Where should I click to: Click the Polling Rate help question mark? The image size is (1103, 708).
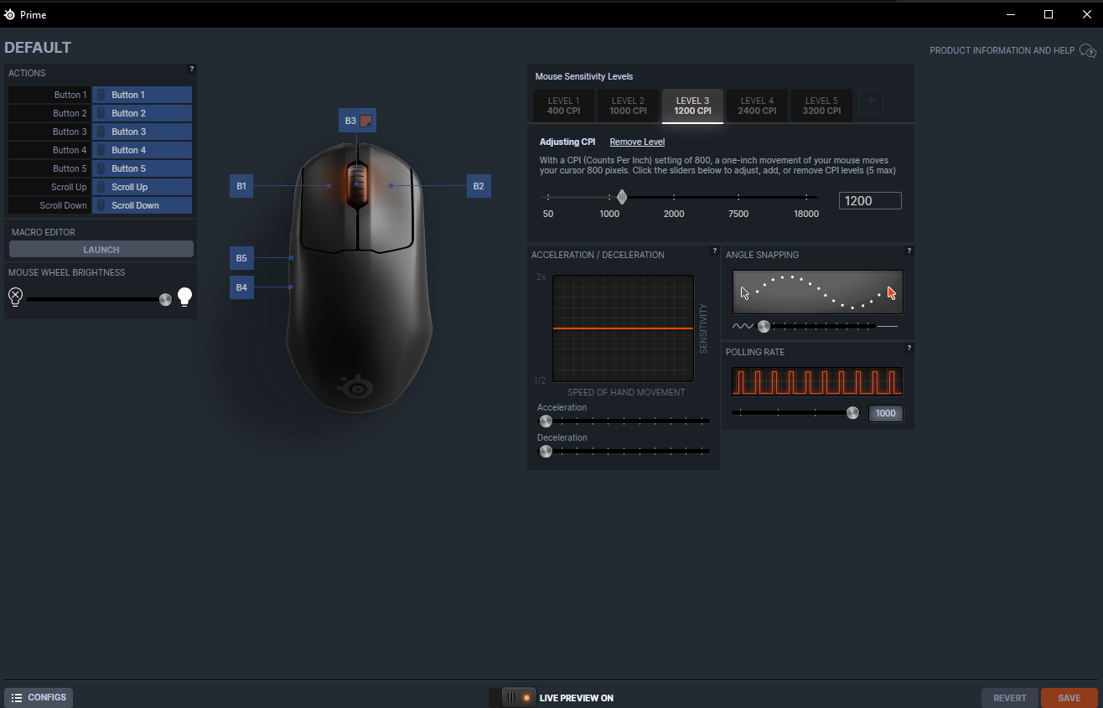(x=909, y=348)
